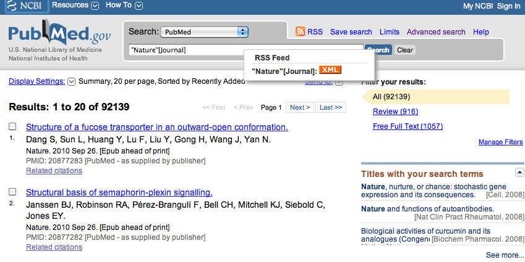Screen dimensions: 525x262
Task: Go to the Next results page
Action: pyautogui.click(x=300, y=107)
